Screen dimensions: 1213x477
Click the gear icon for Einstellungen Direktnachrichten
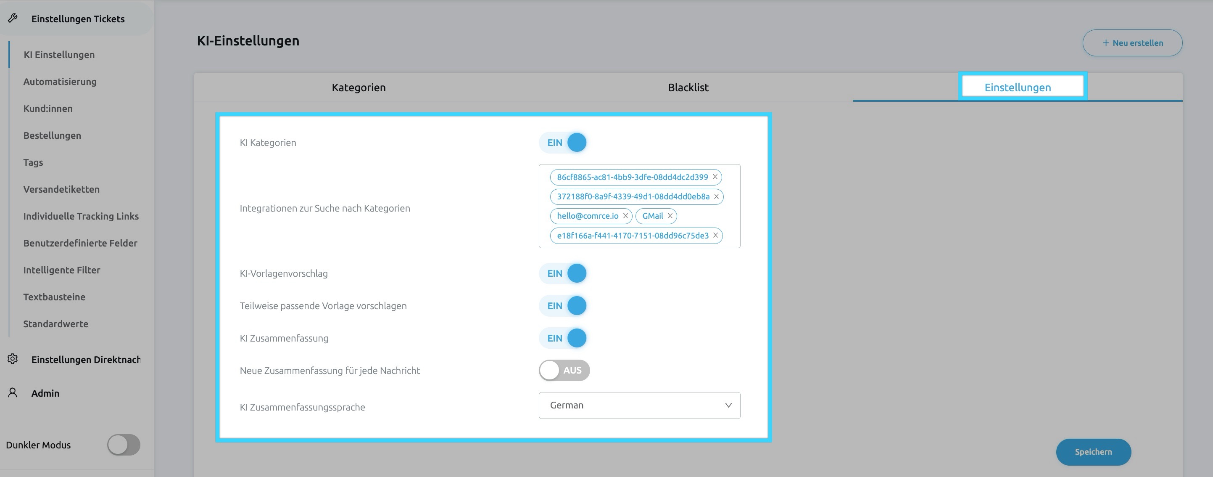tap(13, 359)
